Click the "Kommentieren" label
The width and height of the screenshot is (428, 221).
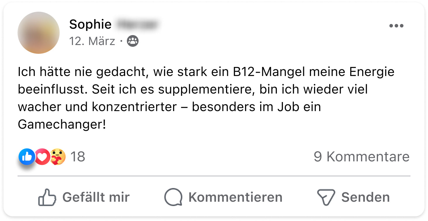(235, 197)
